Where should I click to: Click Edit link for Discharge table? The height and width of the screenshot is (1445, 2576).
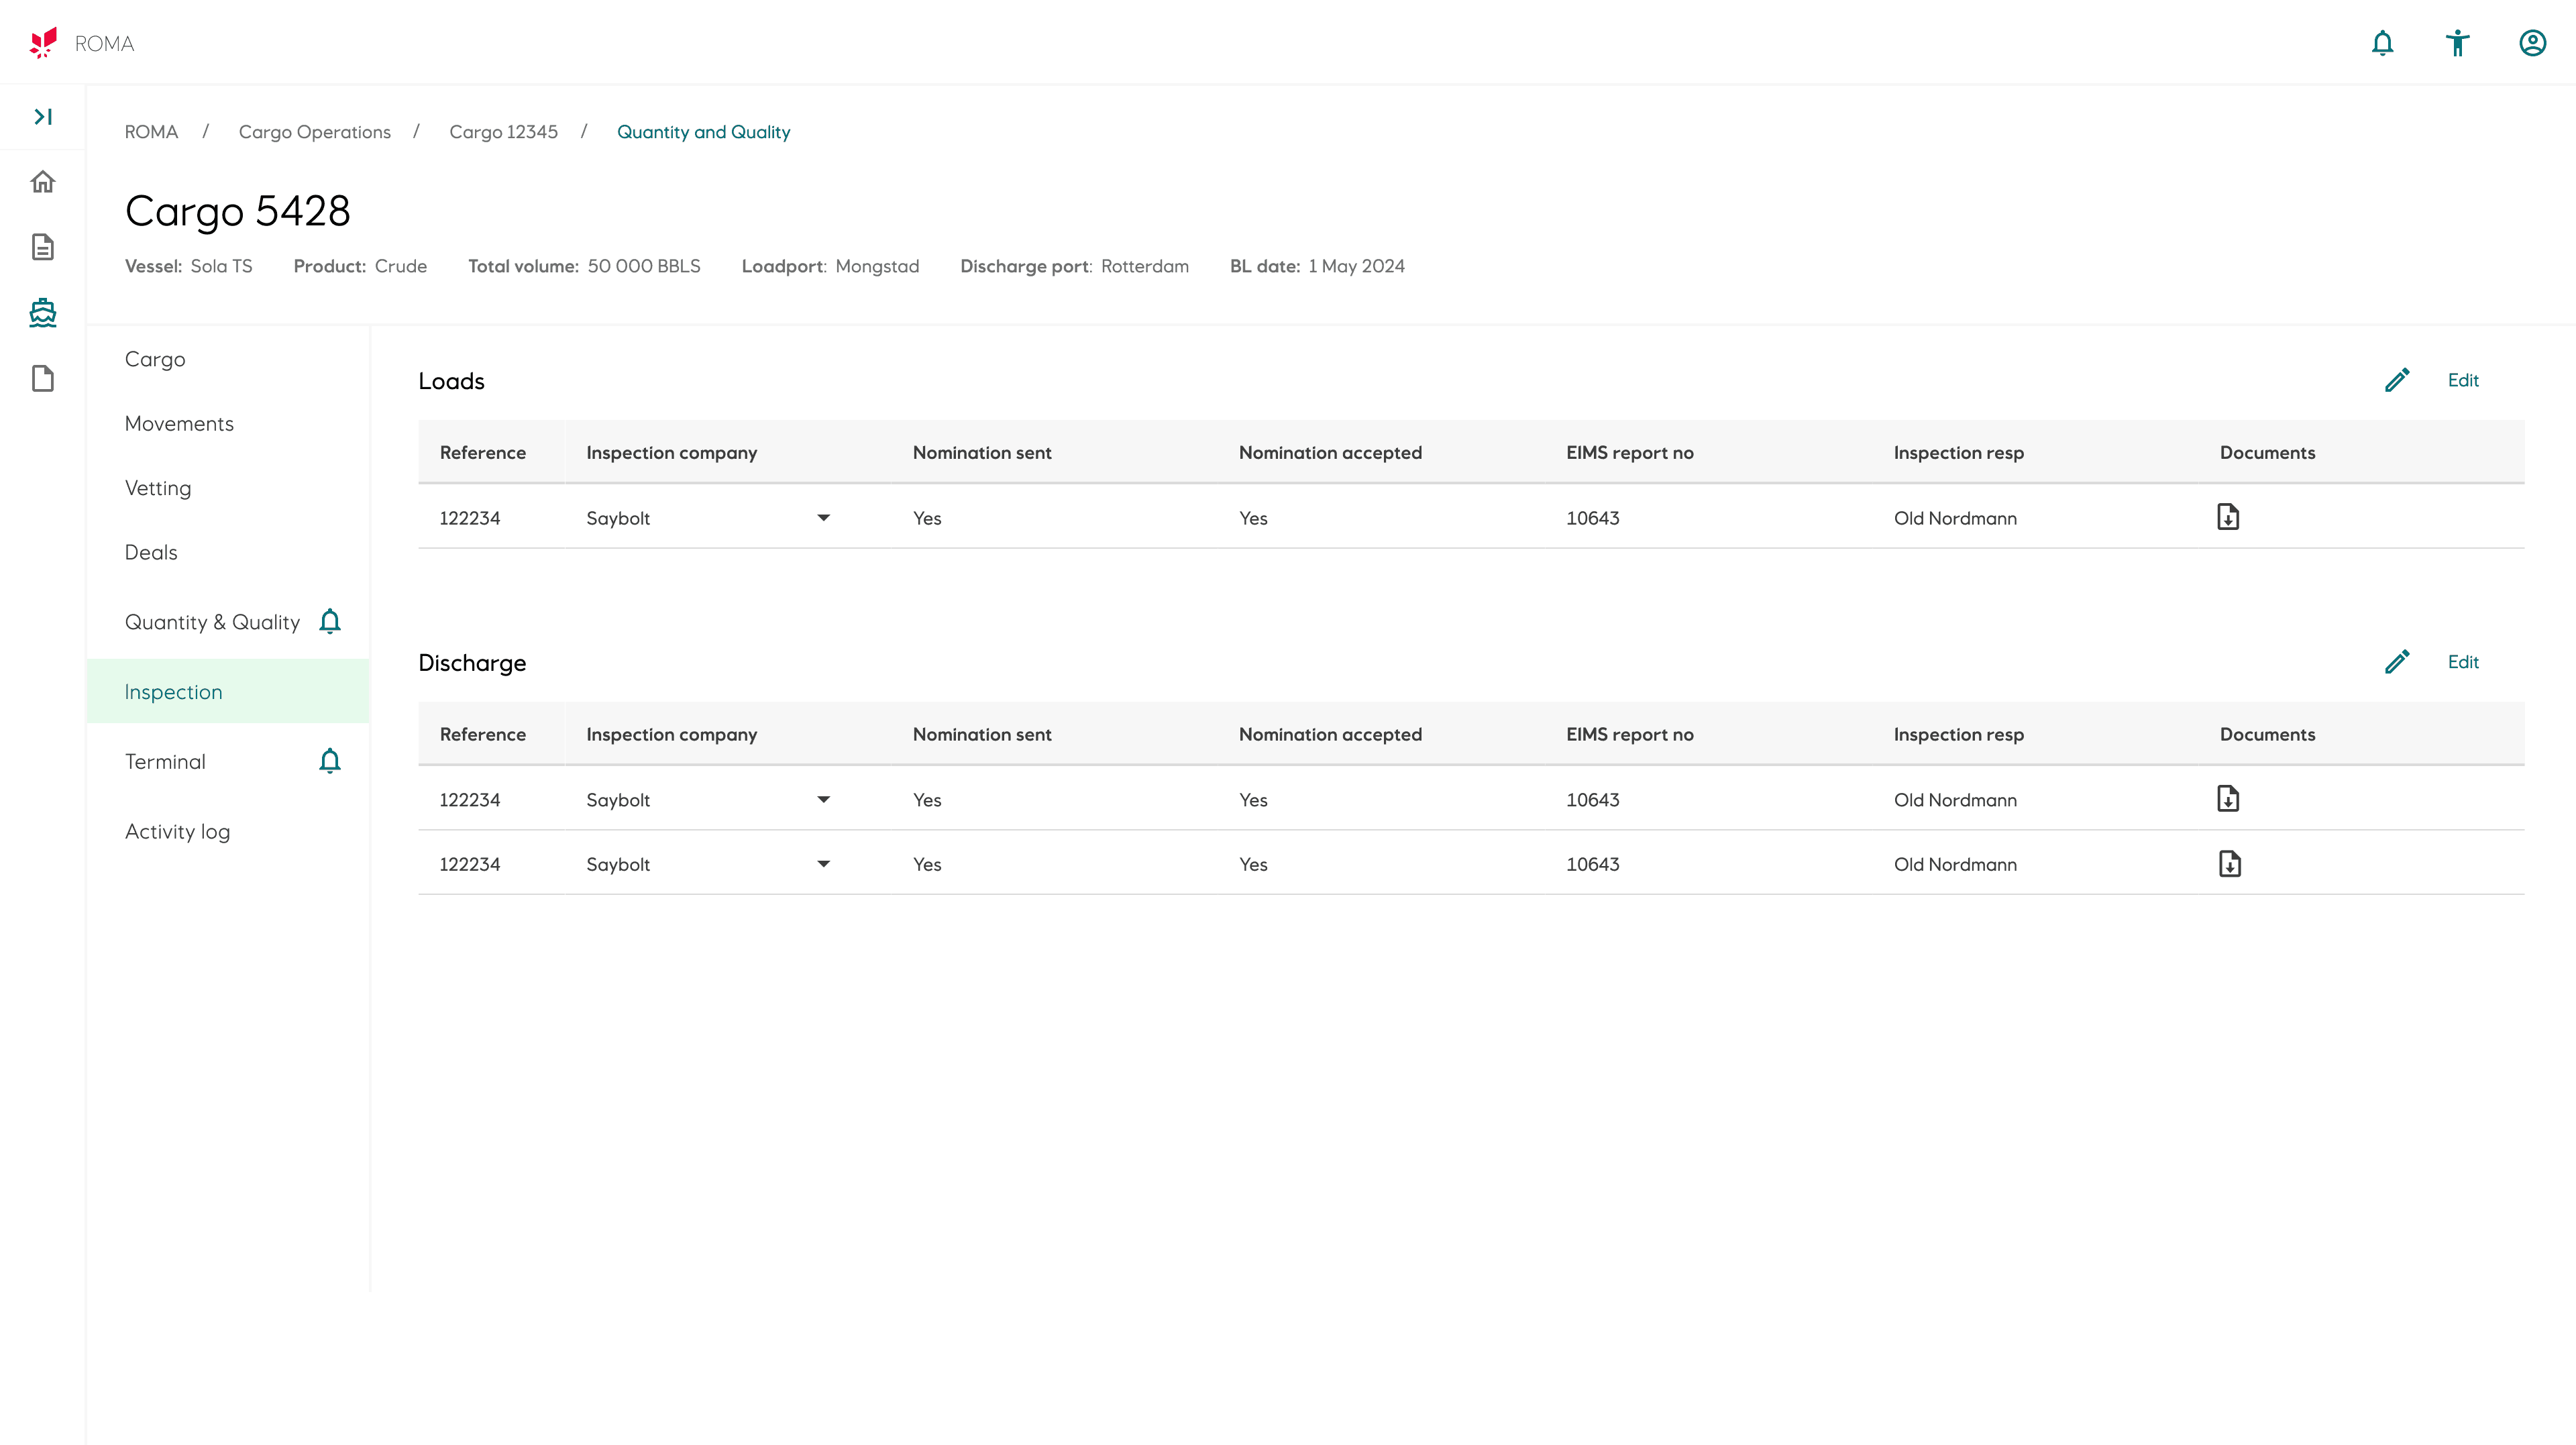pyautogui.click(x=2462, y=662)
